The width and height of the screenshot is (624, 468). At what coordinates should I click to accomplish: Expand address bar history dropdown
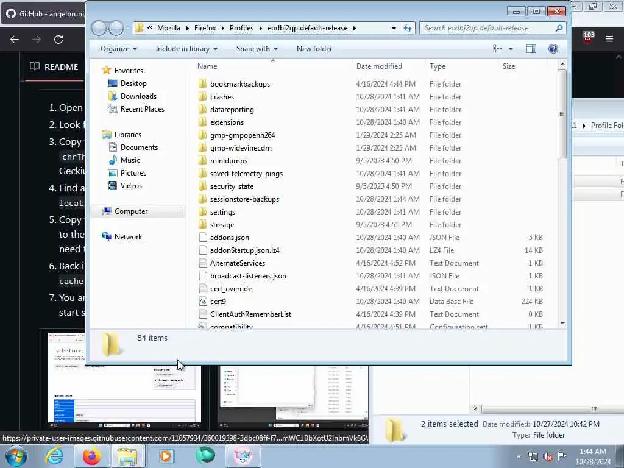point(394,28)
